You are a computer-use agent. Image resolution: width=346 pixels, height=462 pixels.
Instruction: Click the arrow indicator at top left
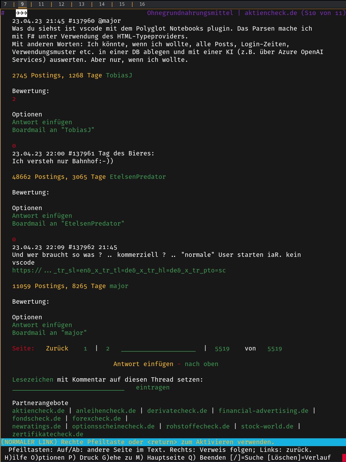(x=21, y=13)
